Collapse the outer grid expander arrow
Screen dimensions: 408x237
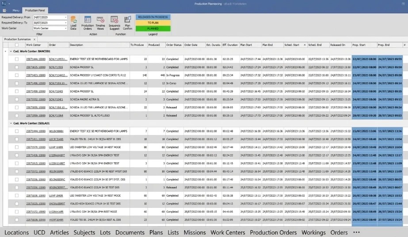5,51
